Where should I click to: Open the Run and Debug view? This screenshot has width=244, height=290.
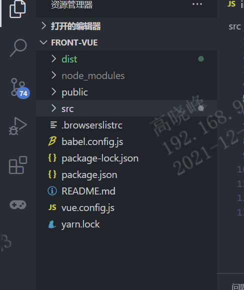18,126
